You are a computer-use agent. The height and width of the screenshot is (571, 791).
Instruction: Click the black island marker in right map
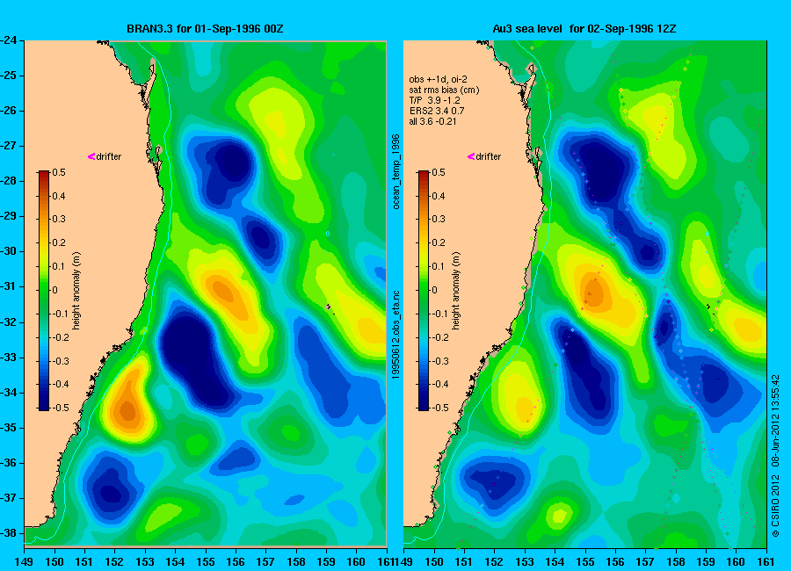[x=708, y=307]
